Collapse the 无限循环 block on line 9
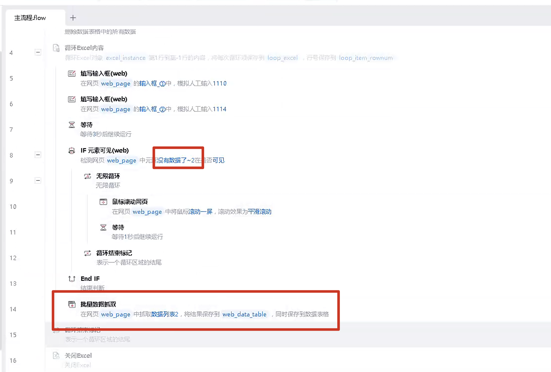Viewport: 551px width, 372px height. click(x=38, y=181)
